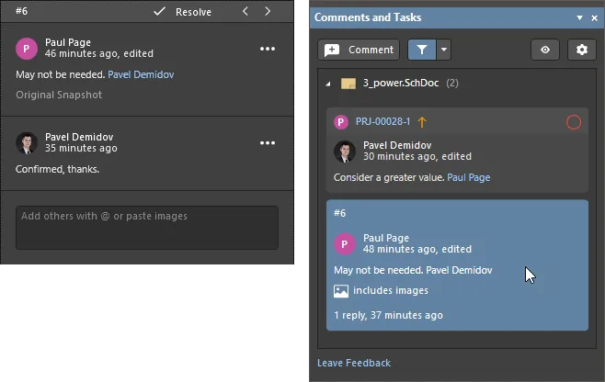Click the 3_power.SchDoc document icon
Screen dimensions: 605x382
[x=348, y=84]
